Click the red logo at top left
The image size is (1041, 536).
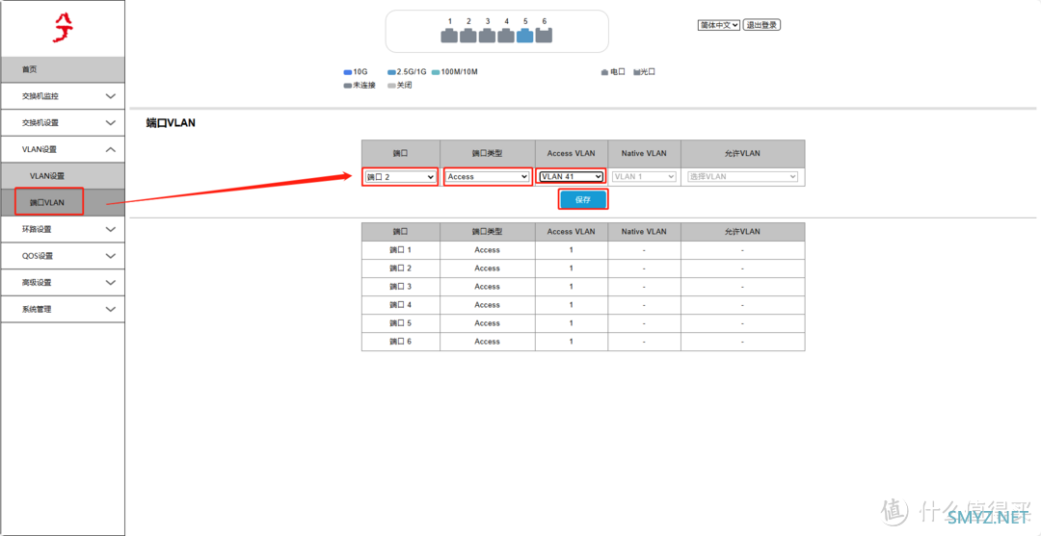click(x=63, y=28)
